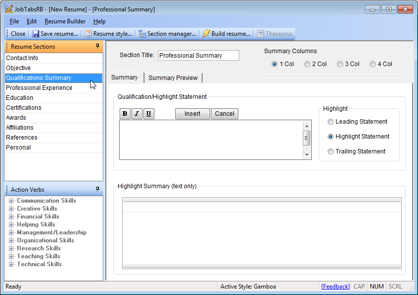Open the Feedback link in status bar
Viewport: 418px width, 295px height.
[335, 287]
